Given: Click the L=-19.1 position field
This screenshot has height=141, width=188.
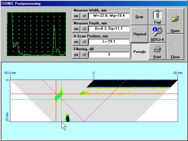Looking at the screenshot, I should [109, 42].
